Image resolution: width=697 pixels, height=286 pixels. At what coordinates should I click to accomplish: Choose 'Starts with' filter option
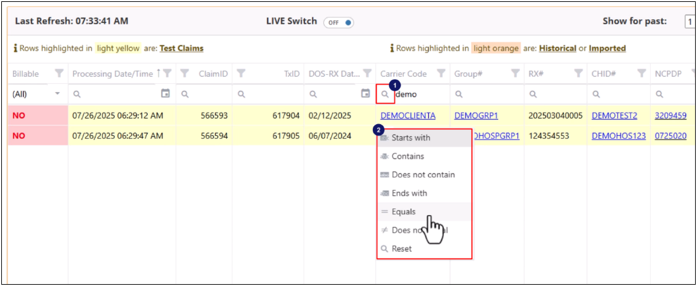click(x=424, y=138)
